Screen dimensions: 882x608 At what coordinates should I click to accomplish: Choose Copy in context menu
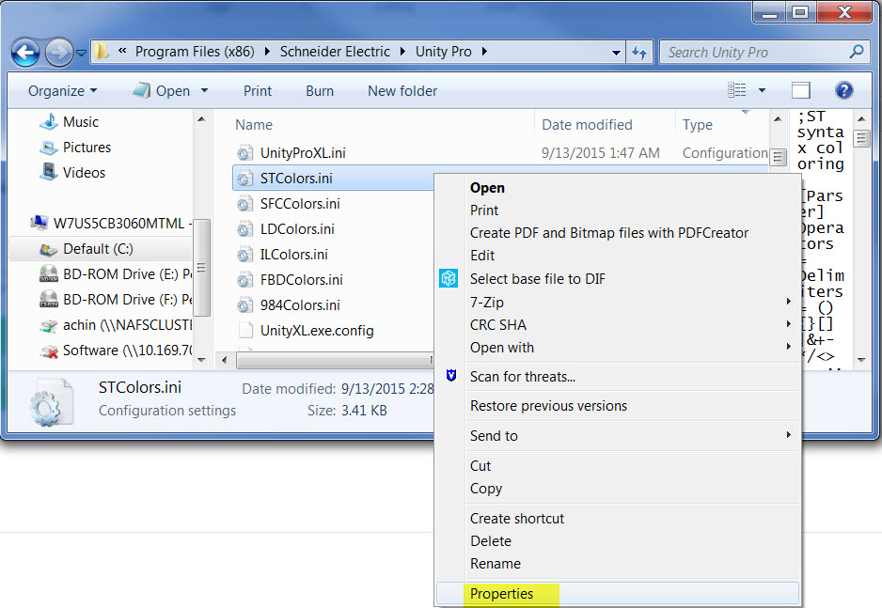point(486,489)
